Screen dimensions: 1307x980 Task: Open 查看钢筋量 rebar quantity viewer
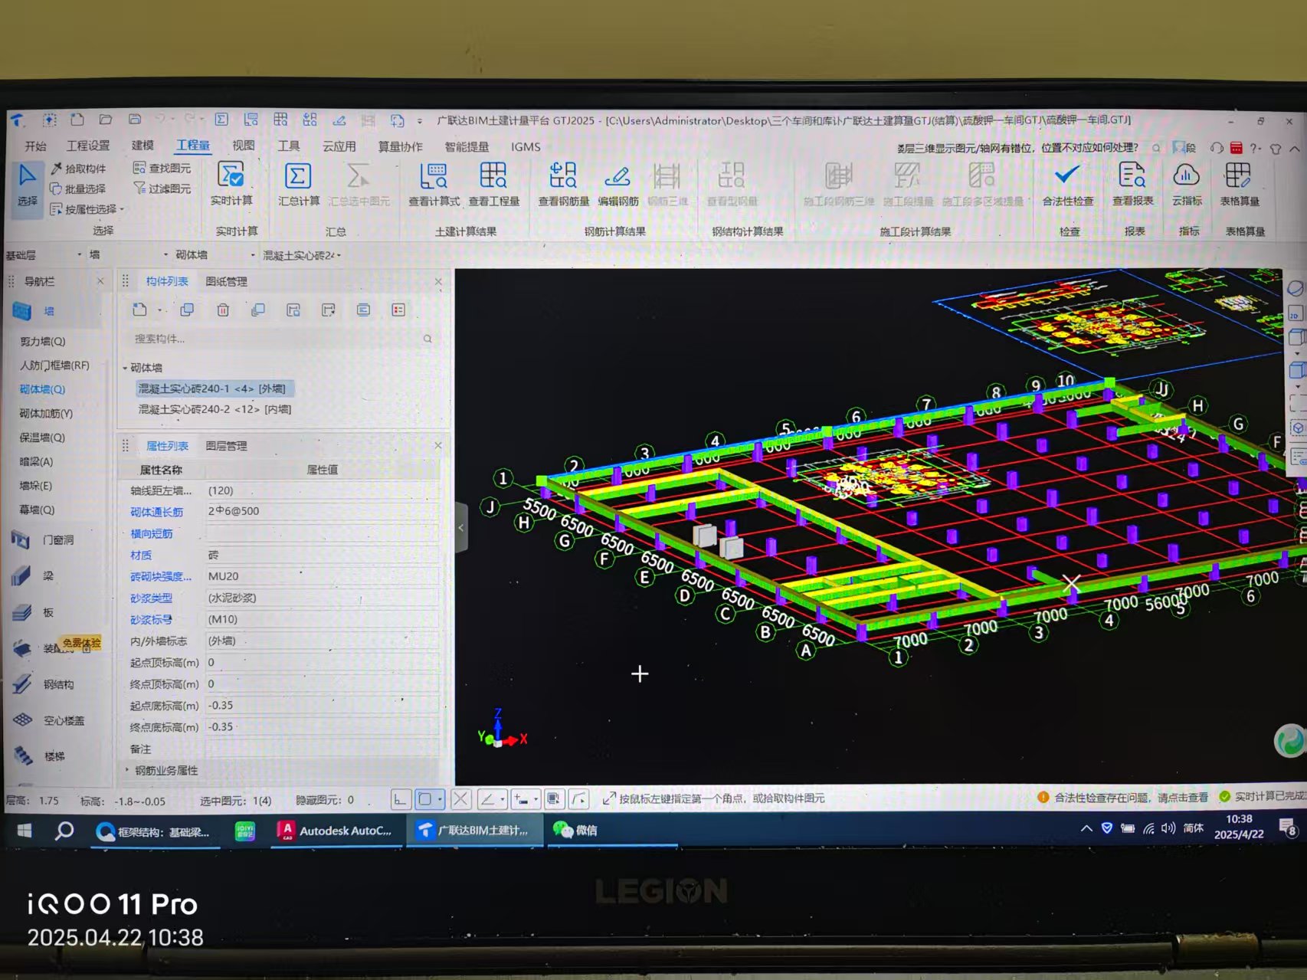click(563, 185)
